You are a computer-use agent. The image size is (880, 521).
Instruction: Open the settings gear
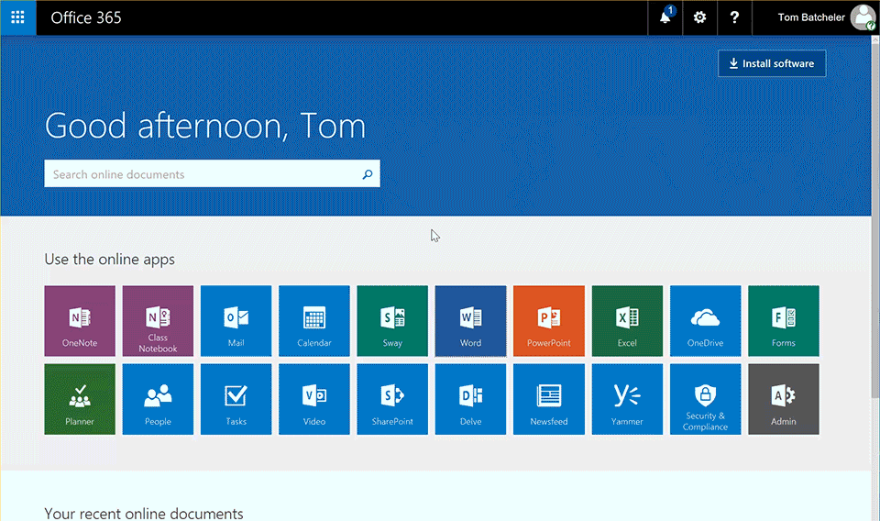pos(699,17)
